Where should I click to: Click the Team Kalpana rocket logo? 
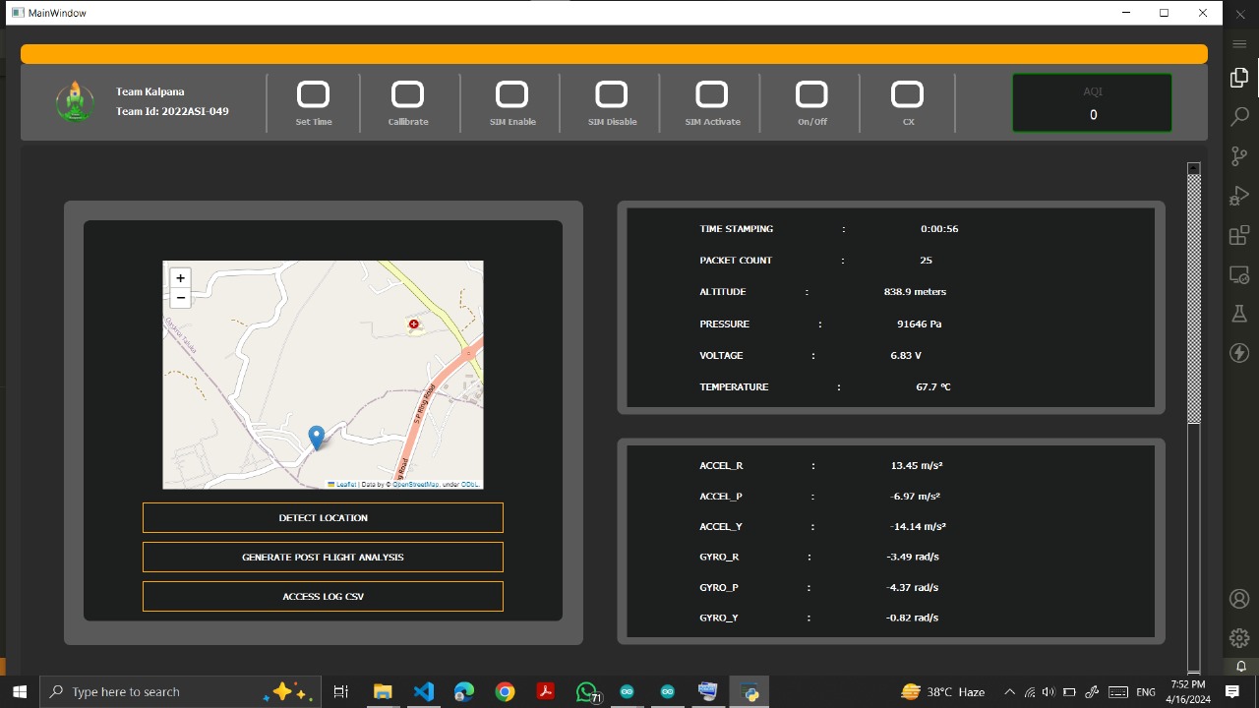point(75,102)
